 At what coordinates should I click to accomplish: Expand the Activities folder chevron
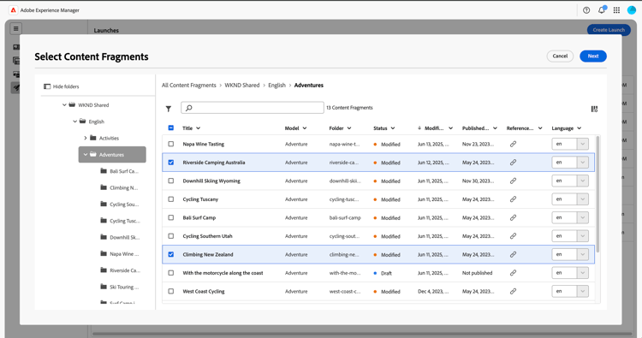(85, 139)
